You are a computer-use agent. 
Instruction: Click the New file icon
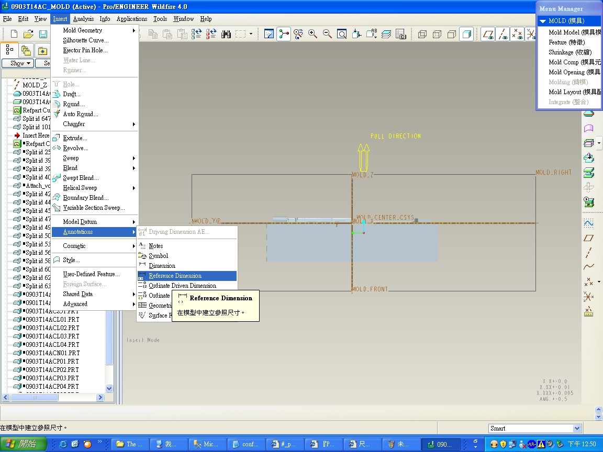tap(14, 34)
